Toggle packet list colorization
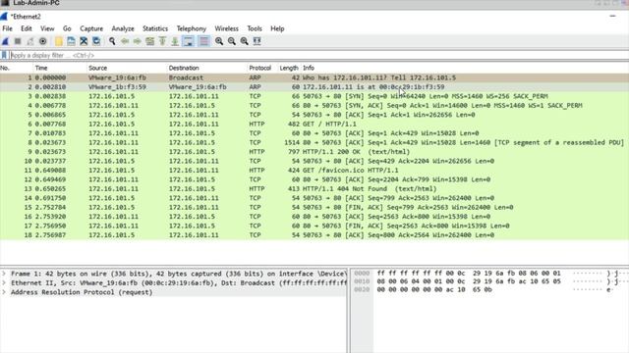Viewport: 629px width, 353px height. 203,41
